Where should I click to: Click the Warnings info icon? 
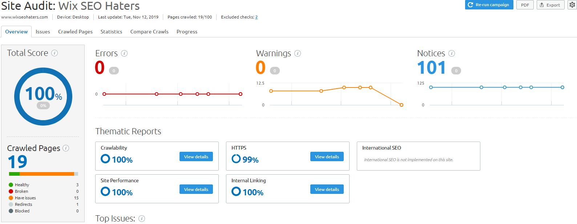pos(298,53)
